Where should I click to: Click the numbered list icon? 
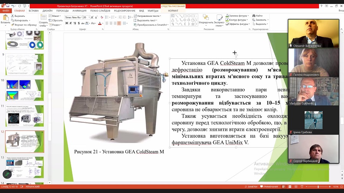click(113, 17)
